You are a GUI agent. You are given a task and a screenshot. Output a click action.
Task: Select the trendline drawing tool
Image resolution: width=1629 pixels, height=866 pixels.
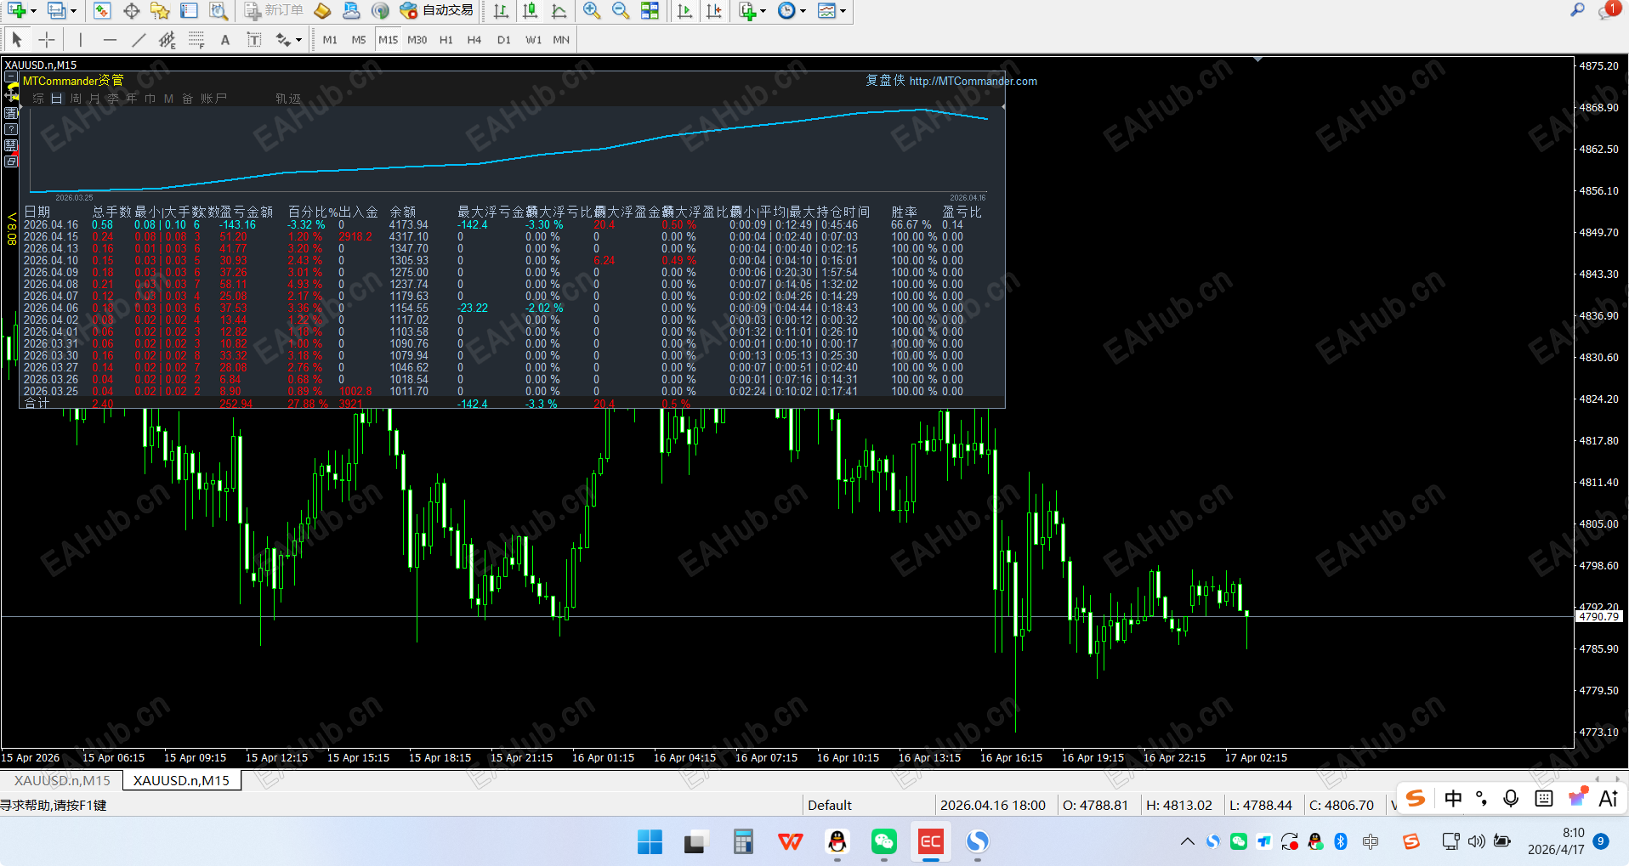(x=139, y=39)
